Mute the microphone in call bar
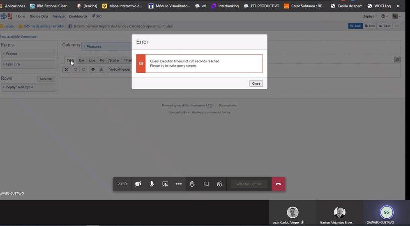The image size is (410, 226). click(152, 184)
